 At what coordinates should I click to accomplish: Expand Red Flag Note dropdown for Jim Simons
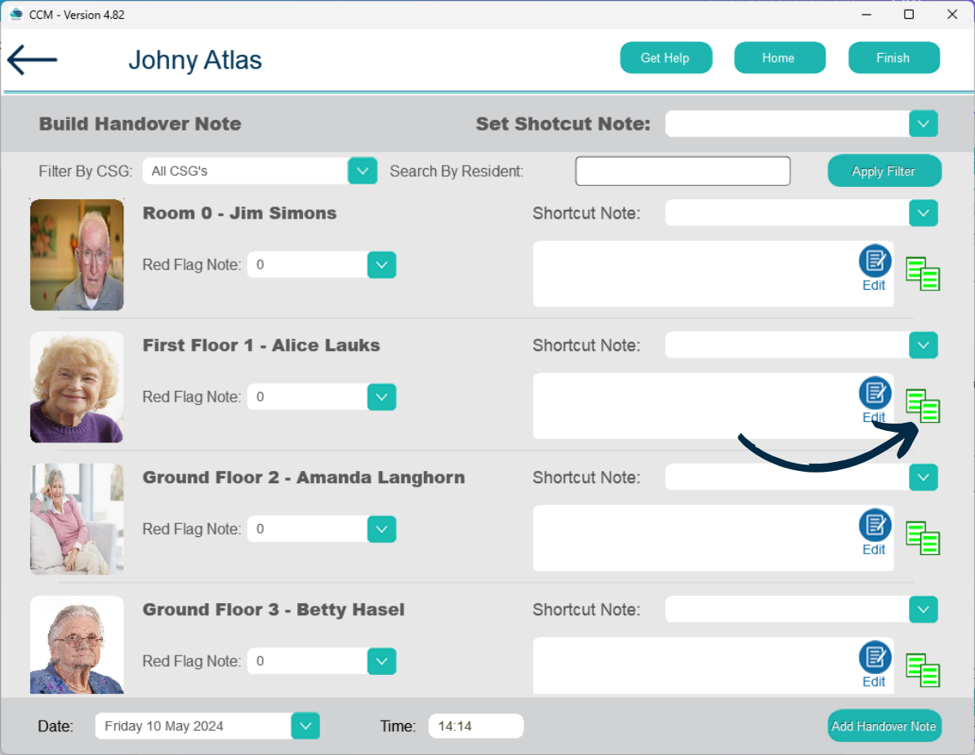coord(382,264)
